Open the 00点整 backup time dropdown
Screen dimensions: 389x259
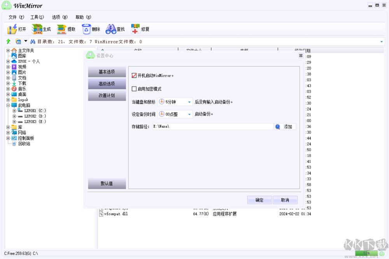coord(189,114)
